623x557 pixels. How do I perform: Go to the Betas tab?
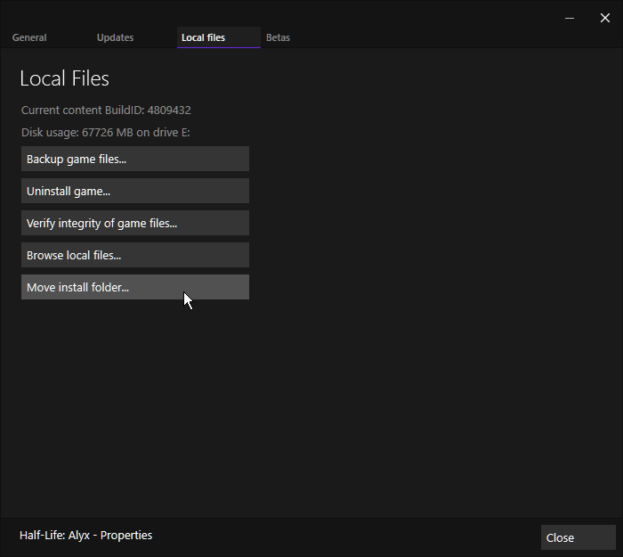278,37
